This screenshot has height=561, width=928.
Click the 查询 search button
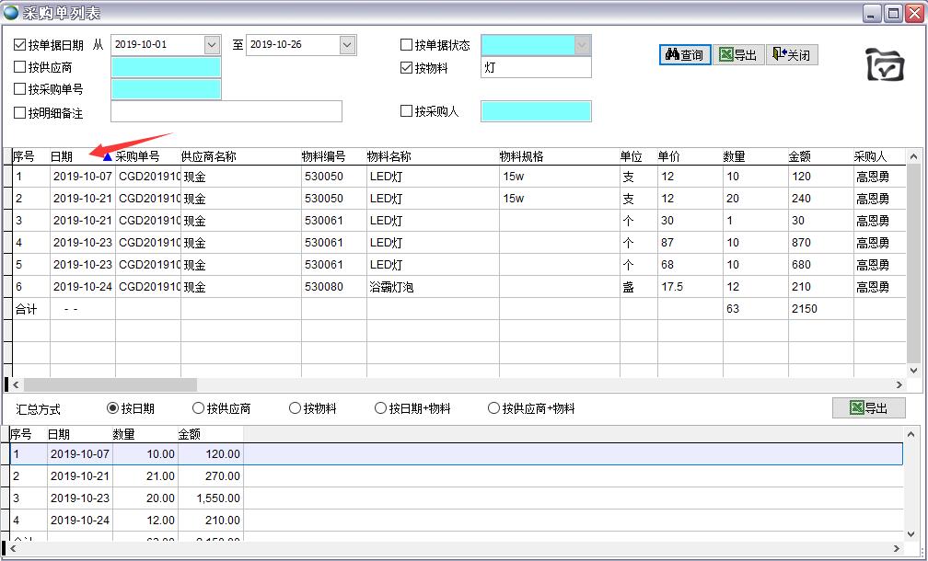(684, 55)
